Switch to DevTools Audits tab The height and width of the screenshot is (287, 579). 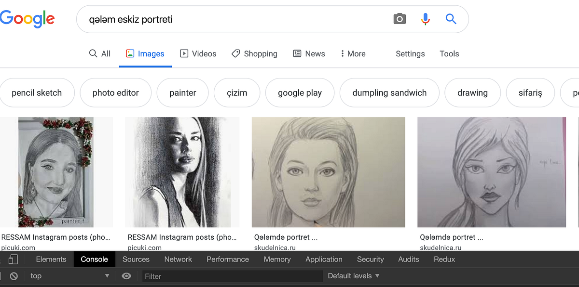pyautogui.click(x=409, y=259)
